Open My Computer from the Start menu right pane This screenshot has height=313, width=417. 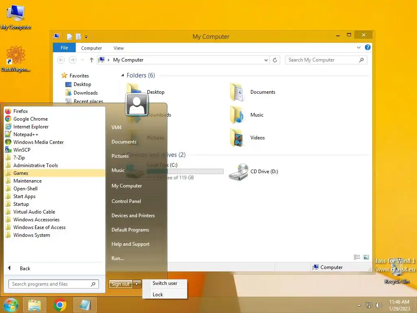127,186
